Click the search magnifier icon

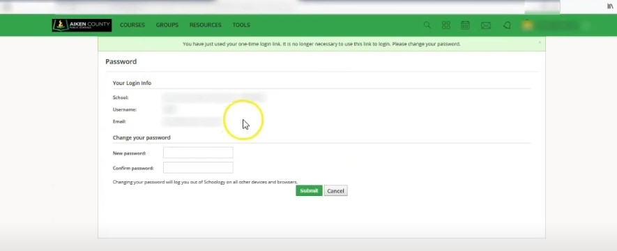tap(427, 25)
